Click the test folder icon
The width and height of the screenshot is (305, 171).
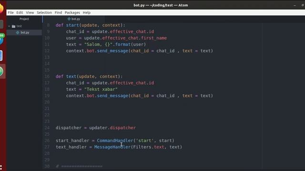click(13, 26)
